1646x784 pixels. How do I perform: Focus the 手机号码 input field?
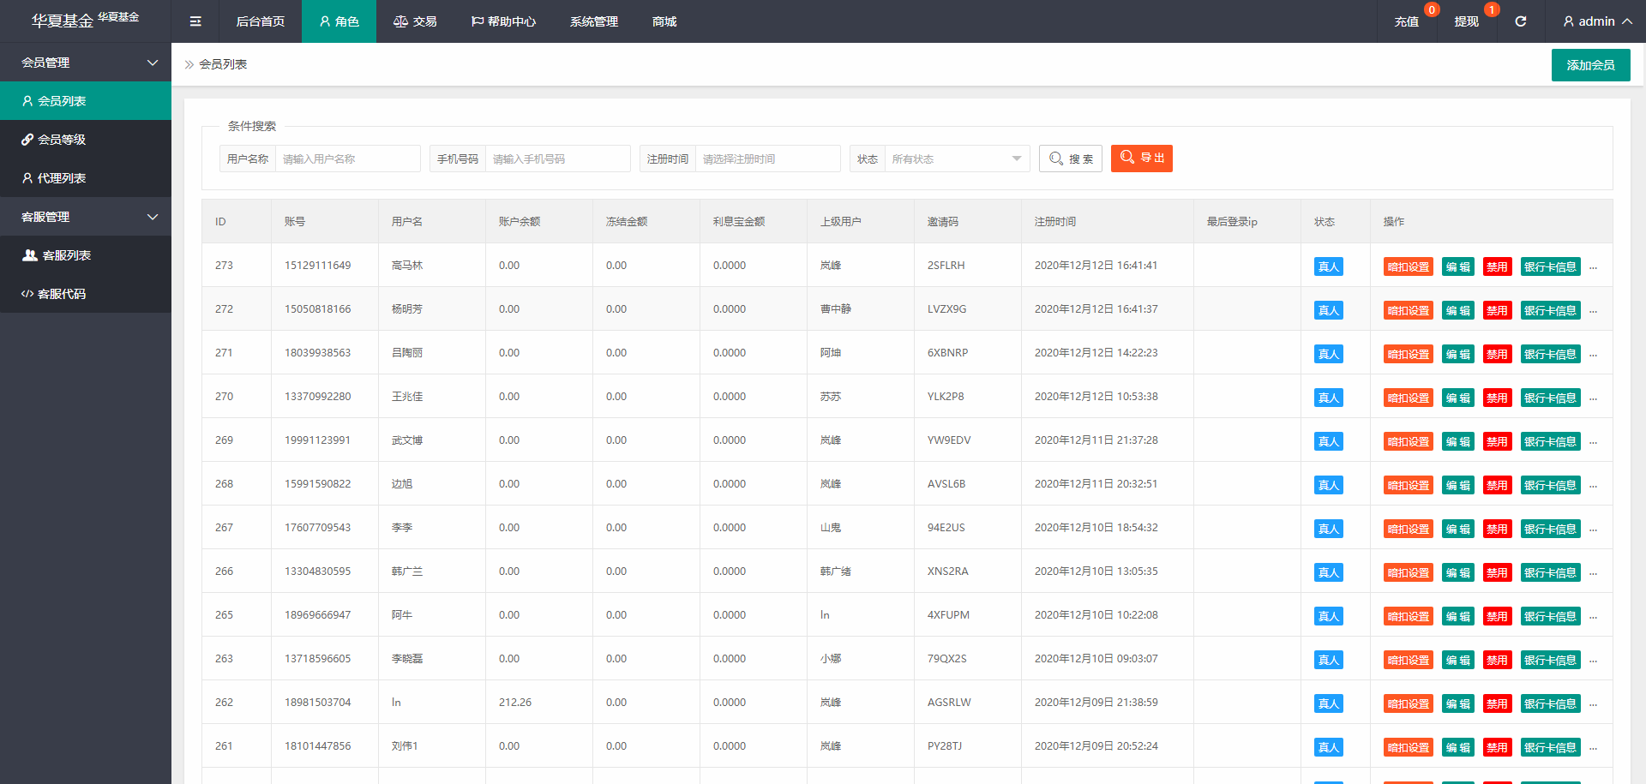click(557, 159)
